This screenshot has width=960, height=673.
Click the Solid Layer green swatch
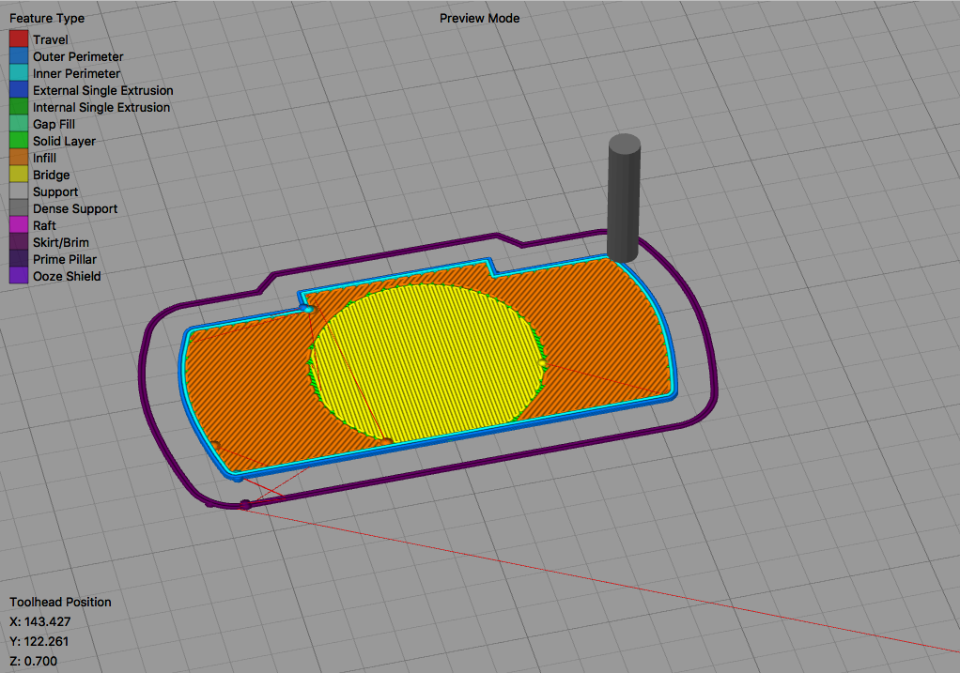point(19,141)
